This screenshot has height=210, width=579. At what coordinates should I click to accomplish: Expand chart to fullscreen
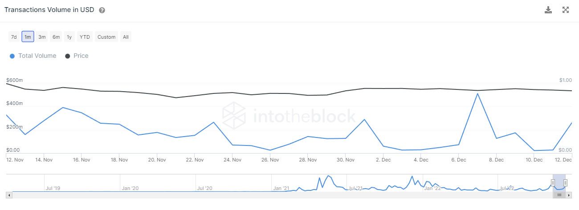pos(566,10)
